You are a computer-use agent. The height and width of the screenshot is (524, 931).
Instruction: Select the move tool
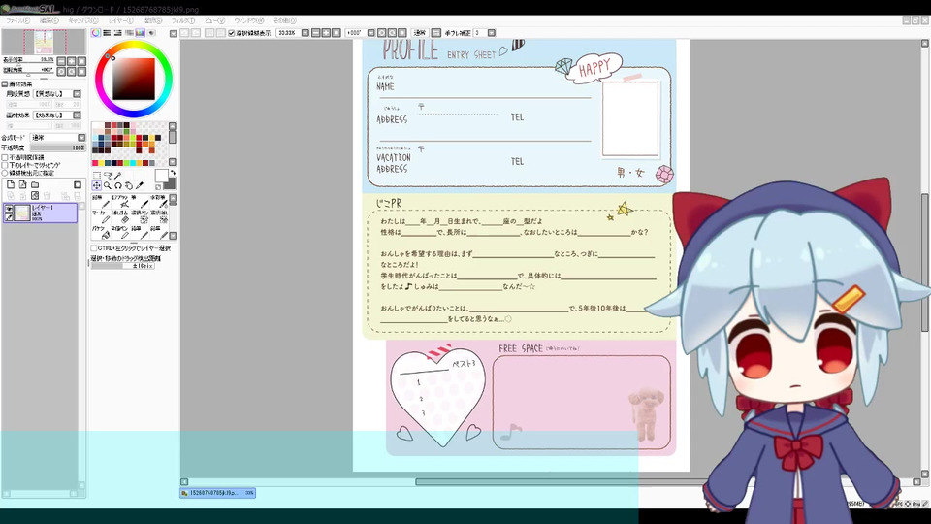96,186
